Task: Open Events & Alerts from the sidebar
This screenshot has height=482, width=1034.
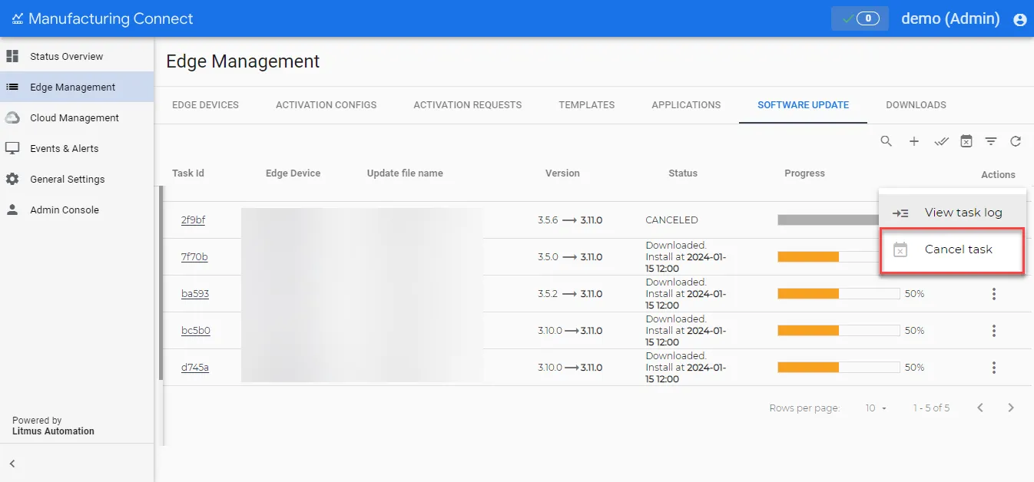Action: point(77,148)
